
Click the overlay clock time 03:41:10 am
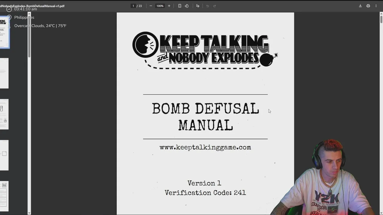coord(25,9)
